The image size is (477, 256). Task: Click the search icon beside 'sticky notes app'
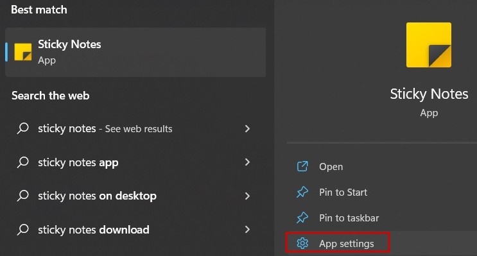(23, 162)
